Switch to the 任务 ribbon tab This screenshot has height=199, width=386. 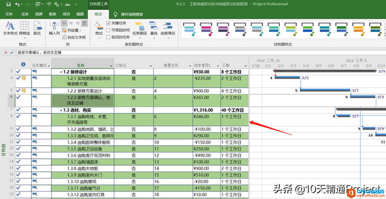[25, 14]
